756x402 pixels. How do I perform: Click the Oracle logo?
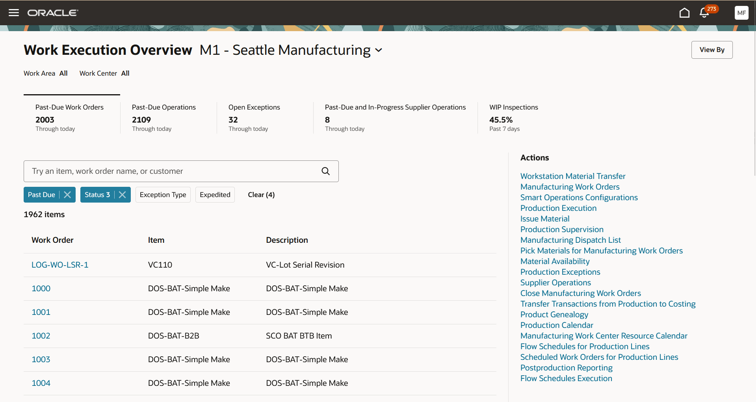[53, 13]
